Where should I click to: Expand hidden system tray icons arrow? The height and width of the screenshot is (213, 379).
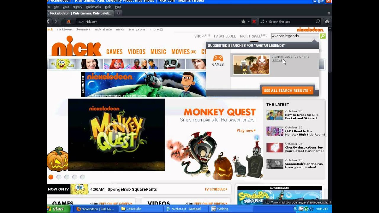(296, 209)
